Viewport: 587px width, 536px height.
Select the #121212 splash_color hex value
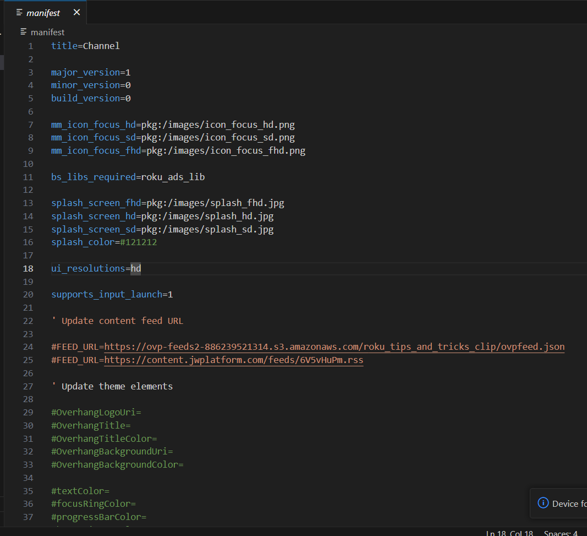(138, 242)
